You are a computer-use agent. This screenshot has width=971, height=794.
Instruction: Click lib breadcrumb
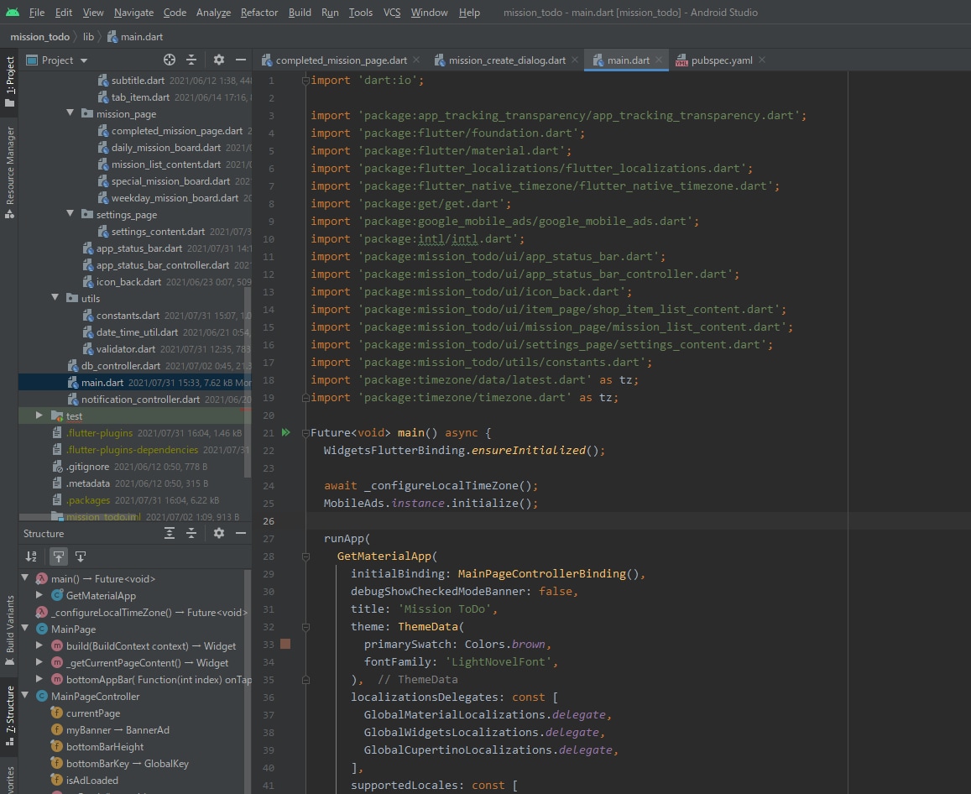(x=89, y=37)
